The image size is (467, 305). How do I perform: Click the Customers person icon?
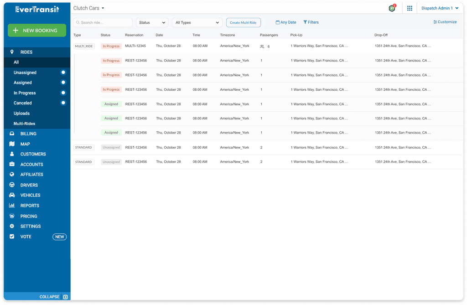12,154
